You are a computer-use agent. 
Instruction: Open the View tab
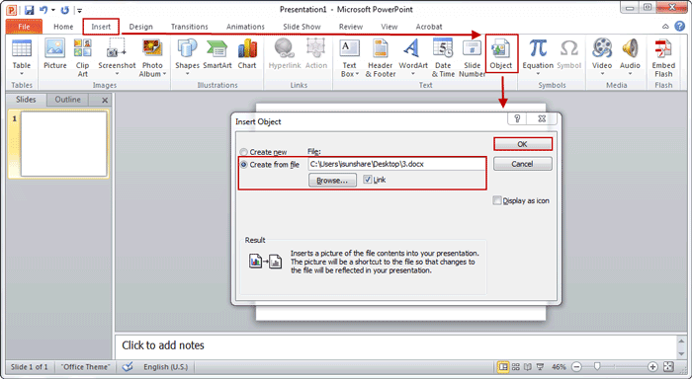(389, 27)
